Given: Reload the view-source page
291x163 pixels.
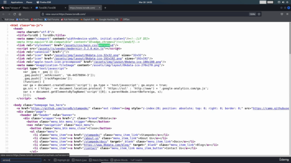Looking at the screenshot, I should (15, 14).
